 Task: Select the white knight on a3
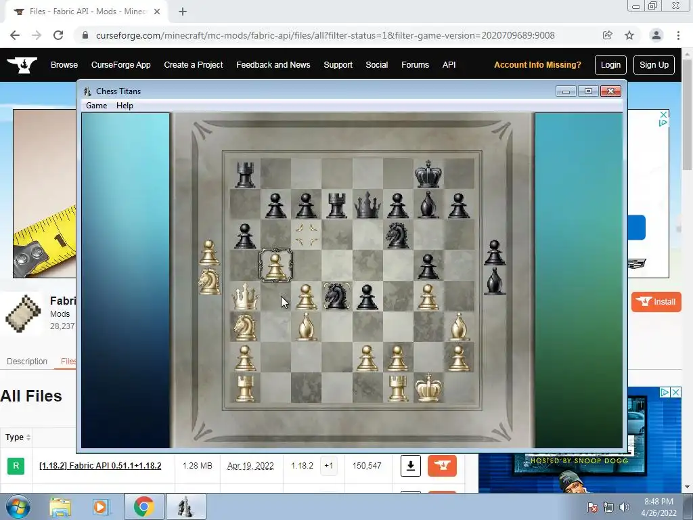pos(245,327)
